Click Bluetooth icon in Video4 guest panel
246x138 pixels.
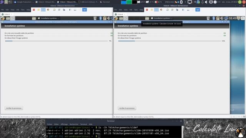tap(214, 18)
